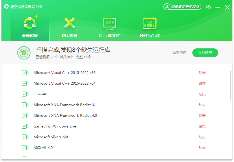This screenshot has width=234, height=162.
Task: Click the C++库文件 monitor code icon
Action: point(109,23)
